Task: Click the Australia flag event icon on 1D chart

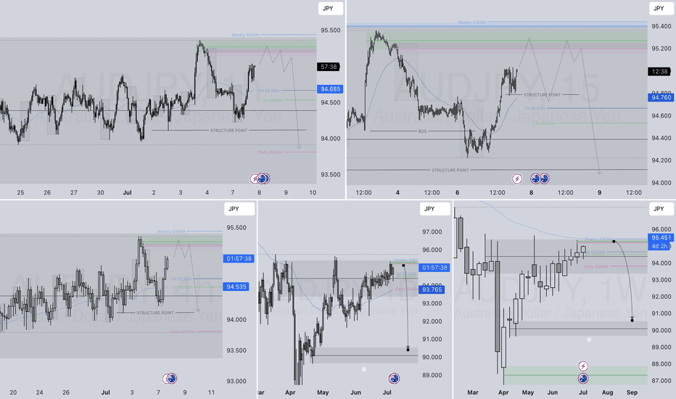Action: click(394, 379)
